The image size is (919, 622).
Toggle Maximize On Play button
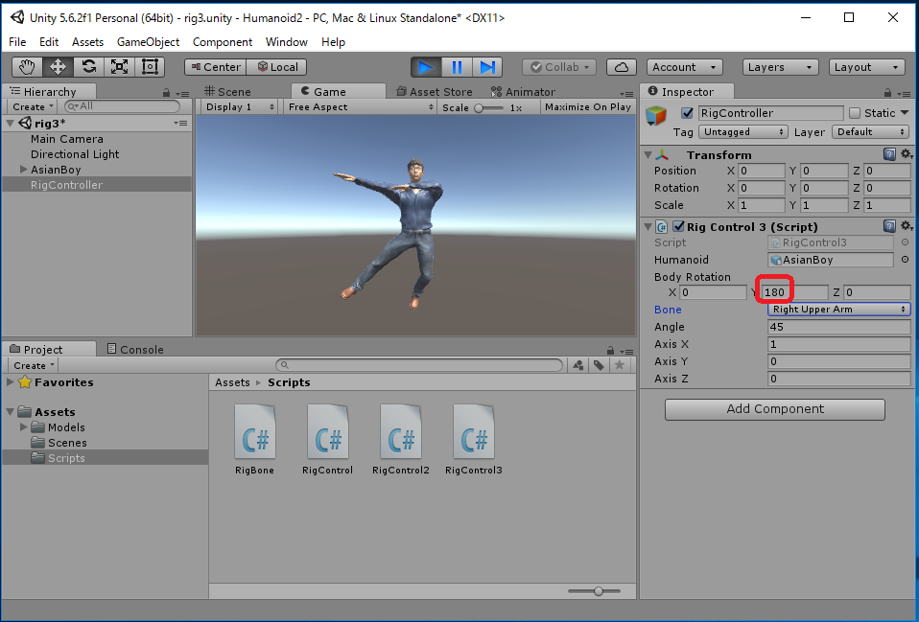[x=587, y=107]
